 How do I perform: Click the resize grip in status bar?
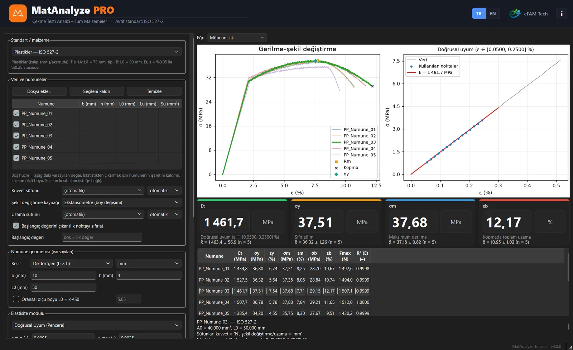coord(570,347)
